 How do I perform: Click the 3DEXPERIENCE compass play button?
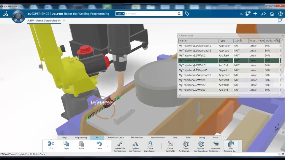point(18,16)
